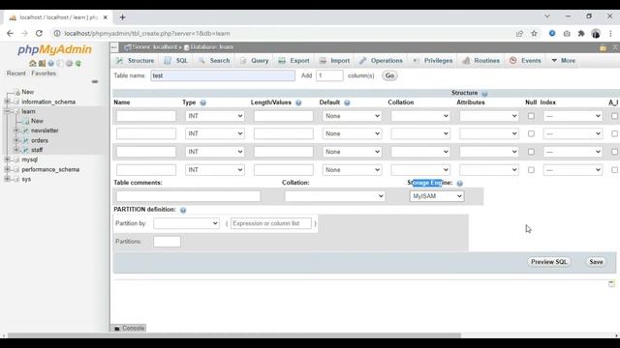620x348 pixels.
Task: Click the staff table icon in tree
Action: (26, 150)
